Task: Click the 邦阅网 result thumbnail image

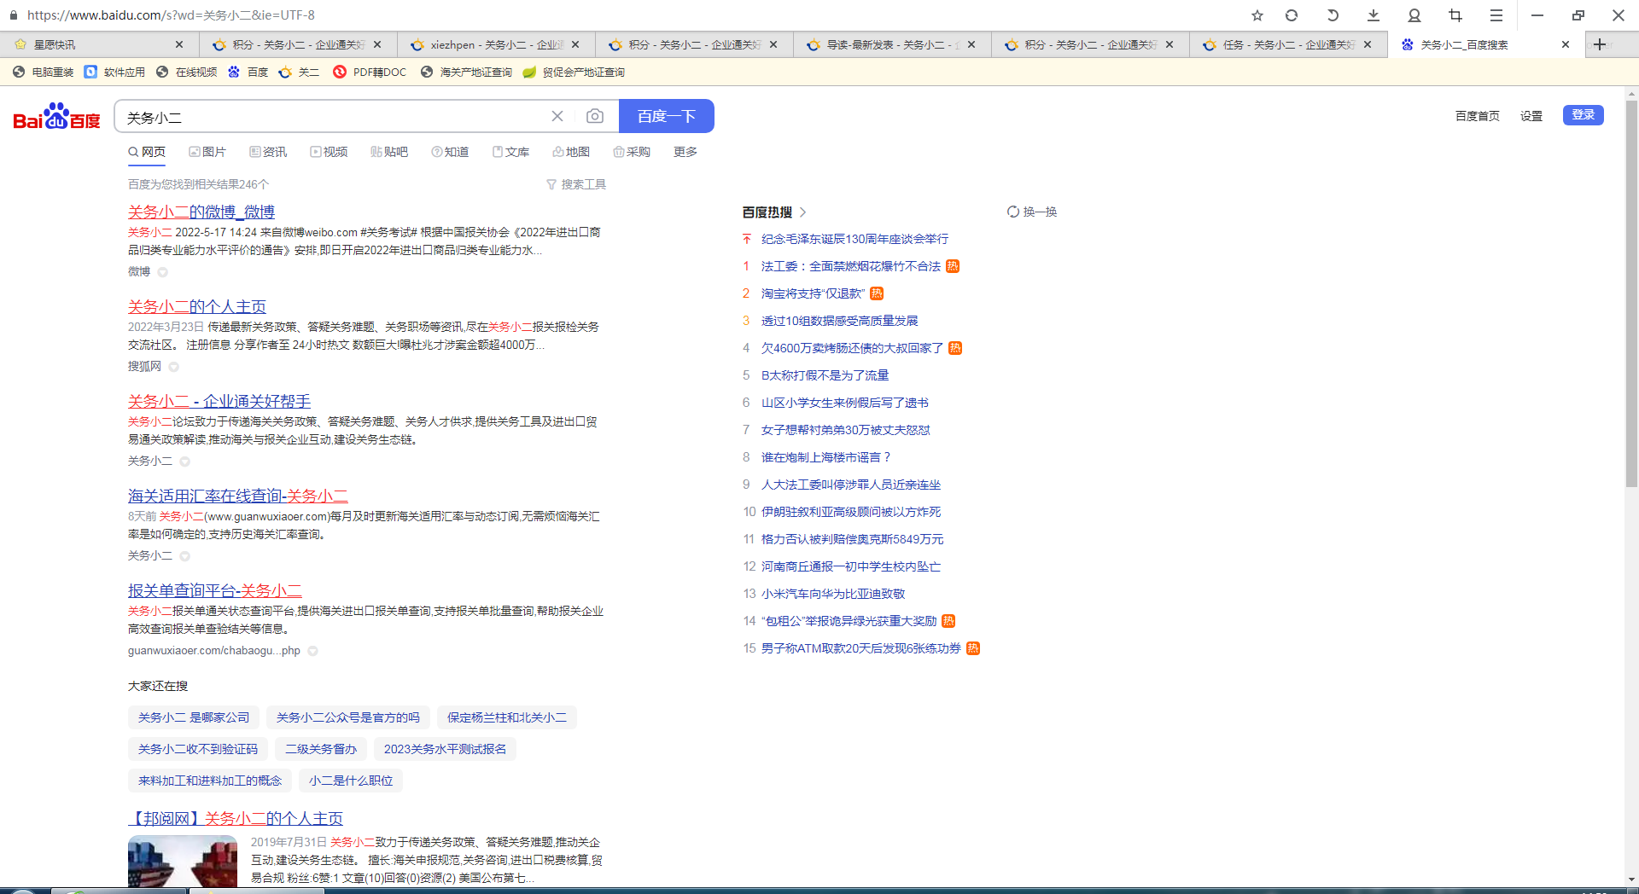Action: (183, 862)
